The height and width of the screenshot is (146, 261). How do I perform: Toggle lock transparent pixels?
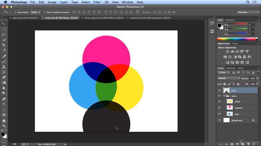coord(225,84)
